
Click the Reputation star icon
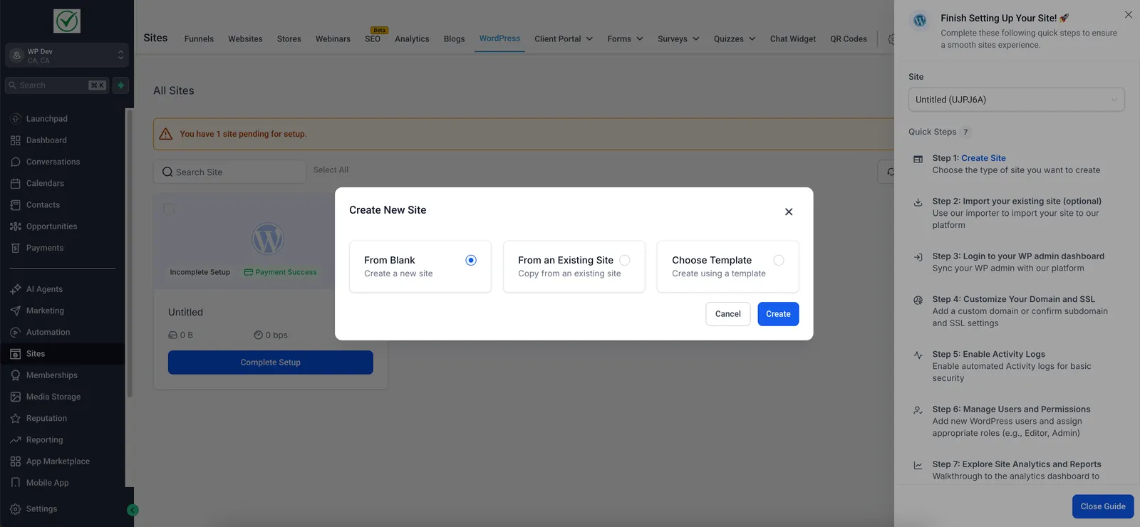click(16, 418)
